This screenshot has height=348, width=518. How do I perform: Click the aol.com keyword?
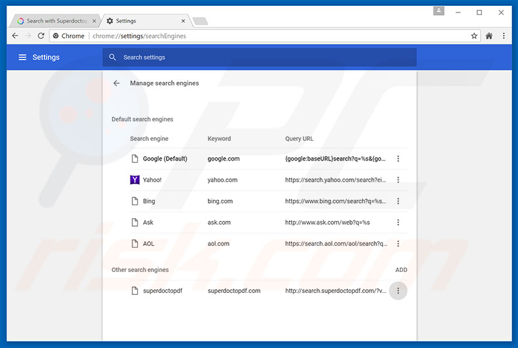click(x=218, y=244)
